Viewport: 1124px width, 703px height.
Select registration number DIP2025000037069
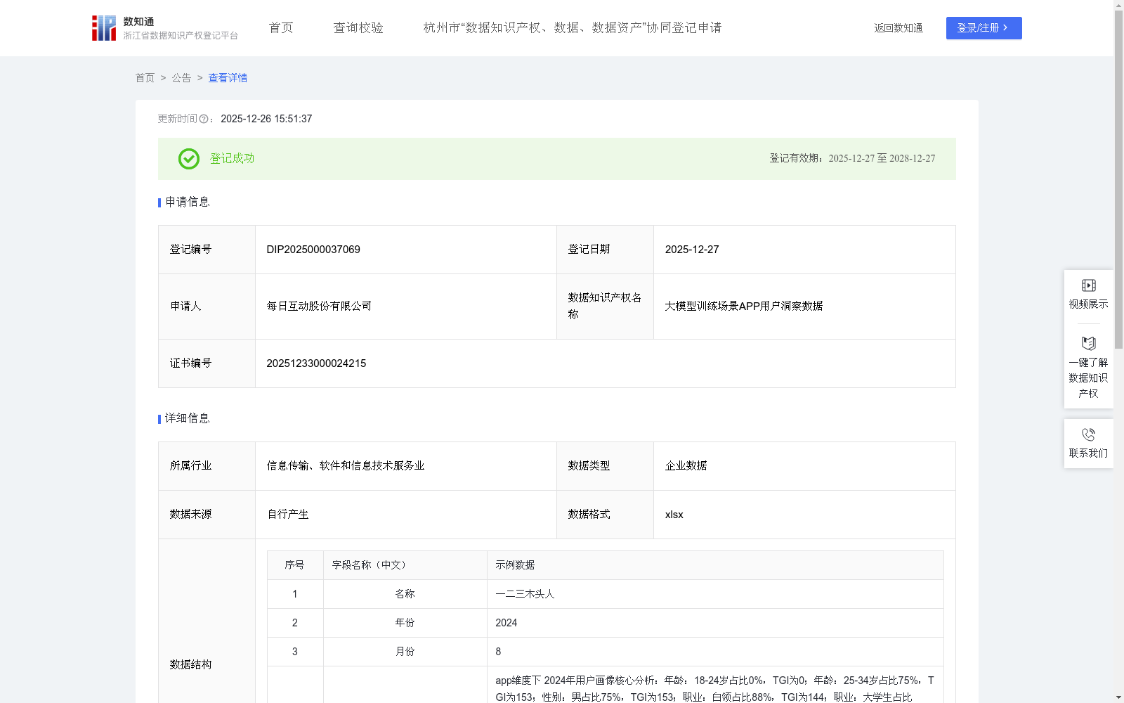pos(313,250)
